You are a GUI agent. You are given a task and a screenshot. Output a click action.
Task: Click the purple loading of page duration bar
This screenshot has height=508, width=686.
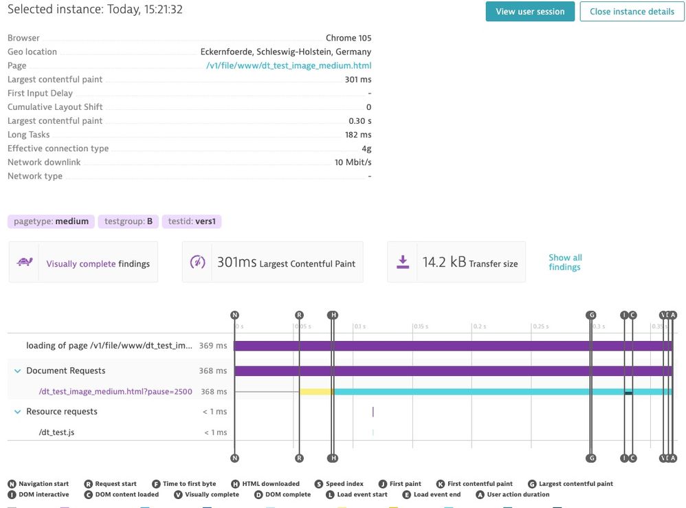point(452,346)
